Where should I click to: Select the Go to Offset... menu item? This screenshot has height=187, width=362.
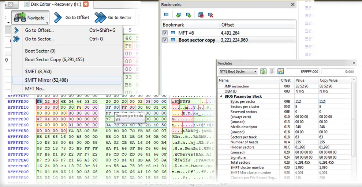pos(39,30)
